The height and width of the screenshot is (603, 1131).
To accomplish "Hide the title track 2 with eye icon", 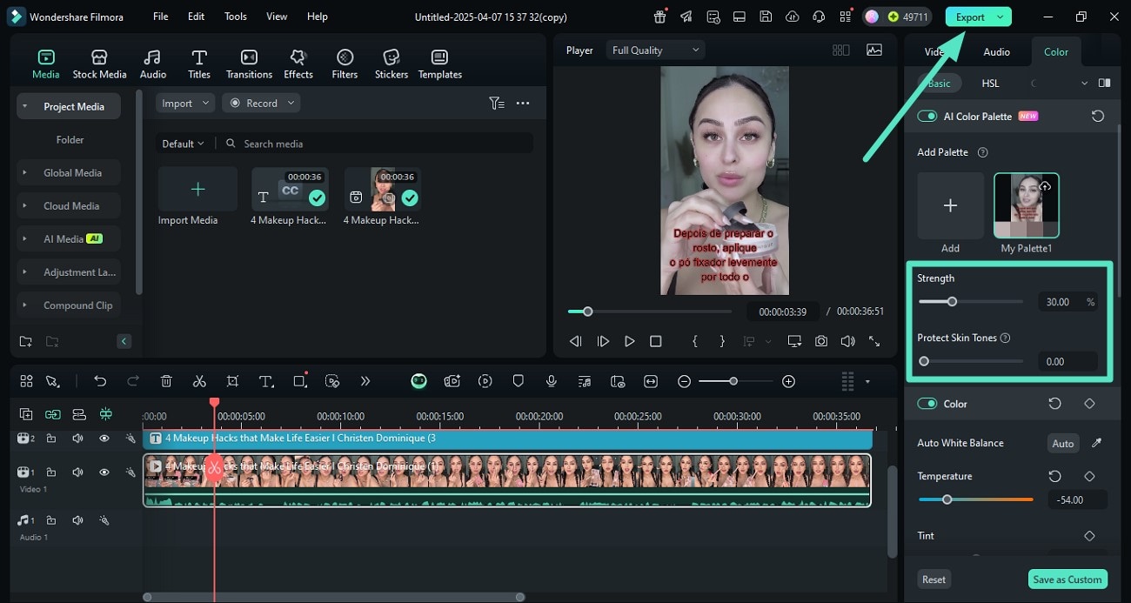I will (104, 439).
